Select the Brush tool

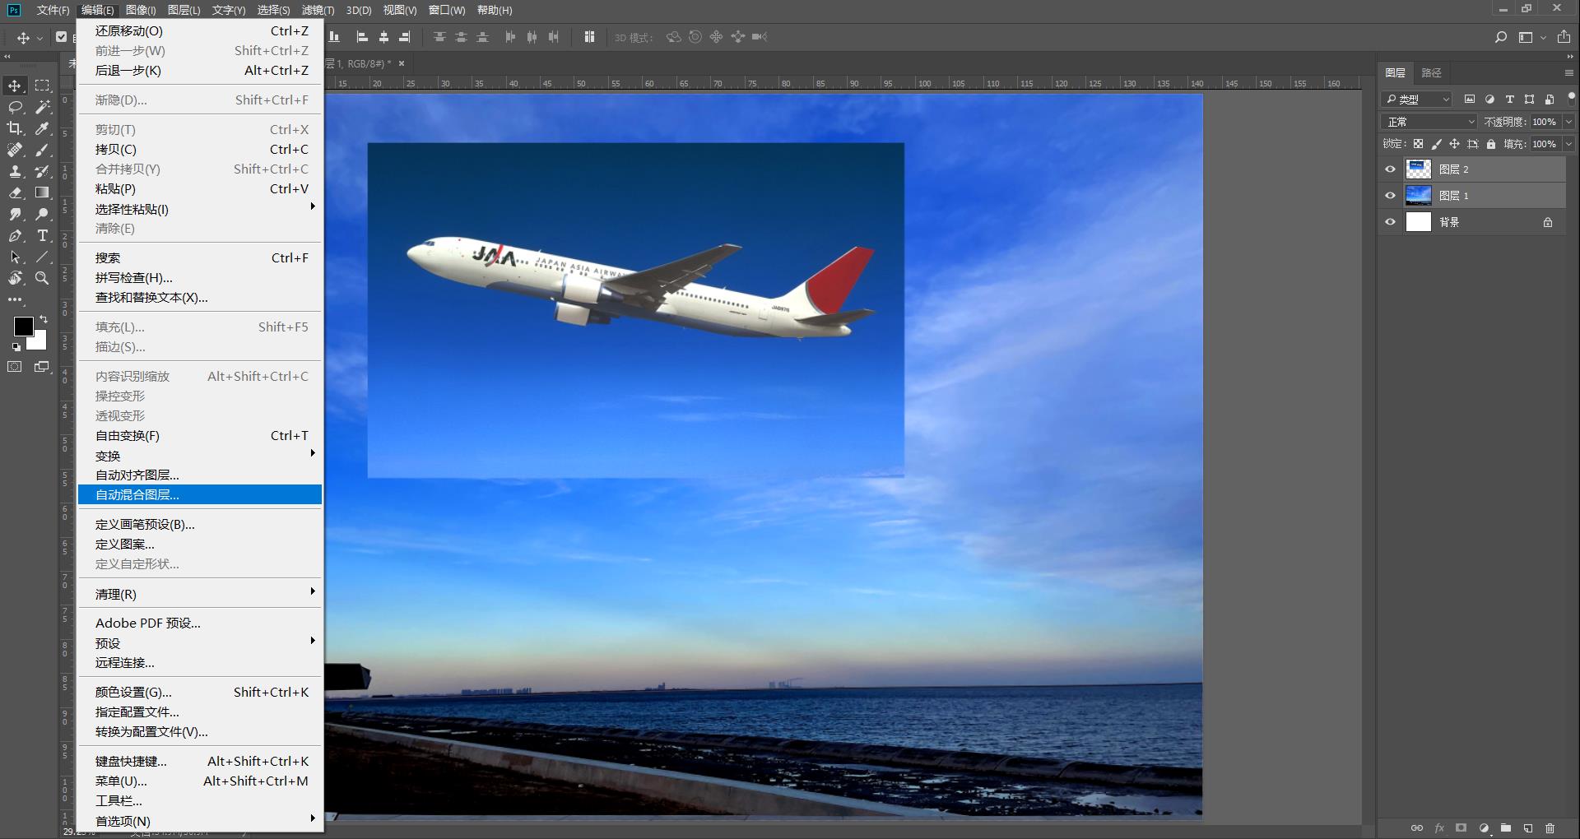pos(42,150)
